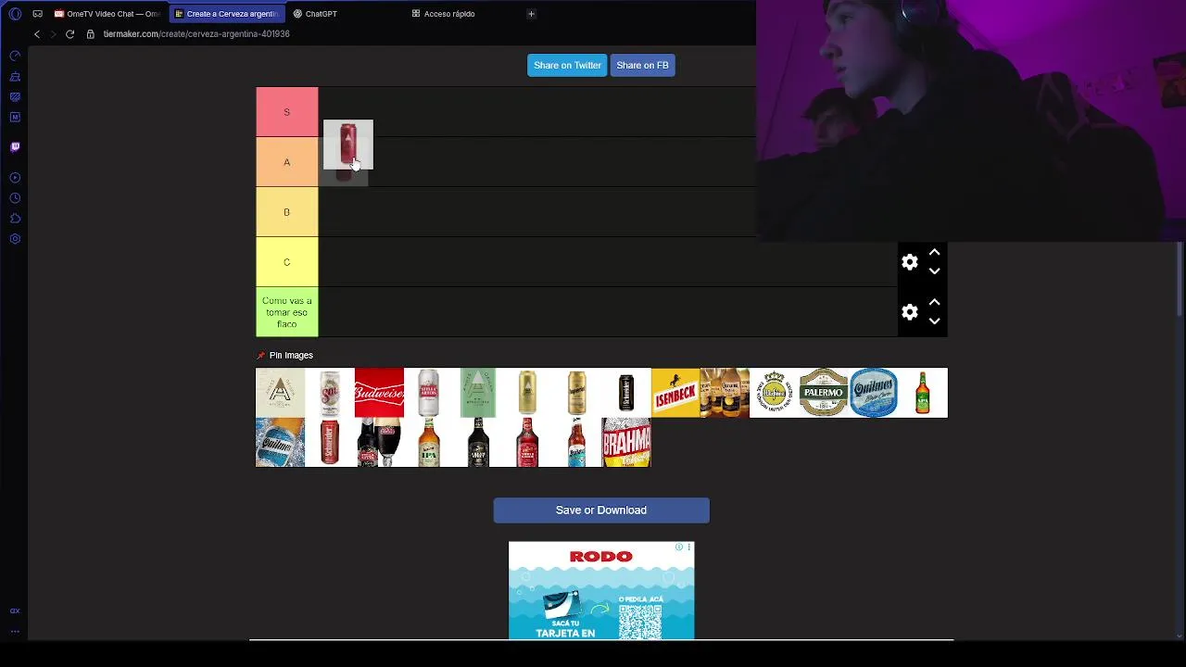The image size is (1186, 667).
Task: Select the Brahma beer image
Action: click(x=626, y=443)
